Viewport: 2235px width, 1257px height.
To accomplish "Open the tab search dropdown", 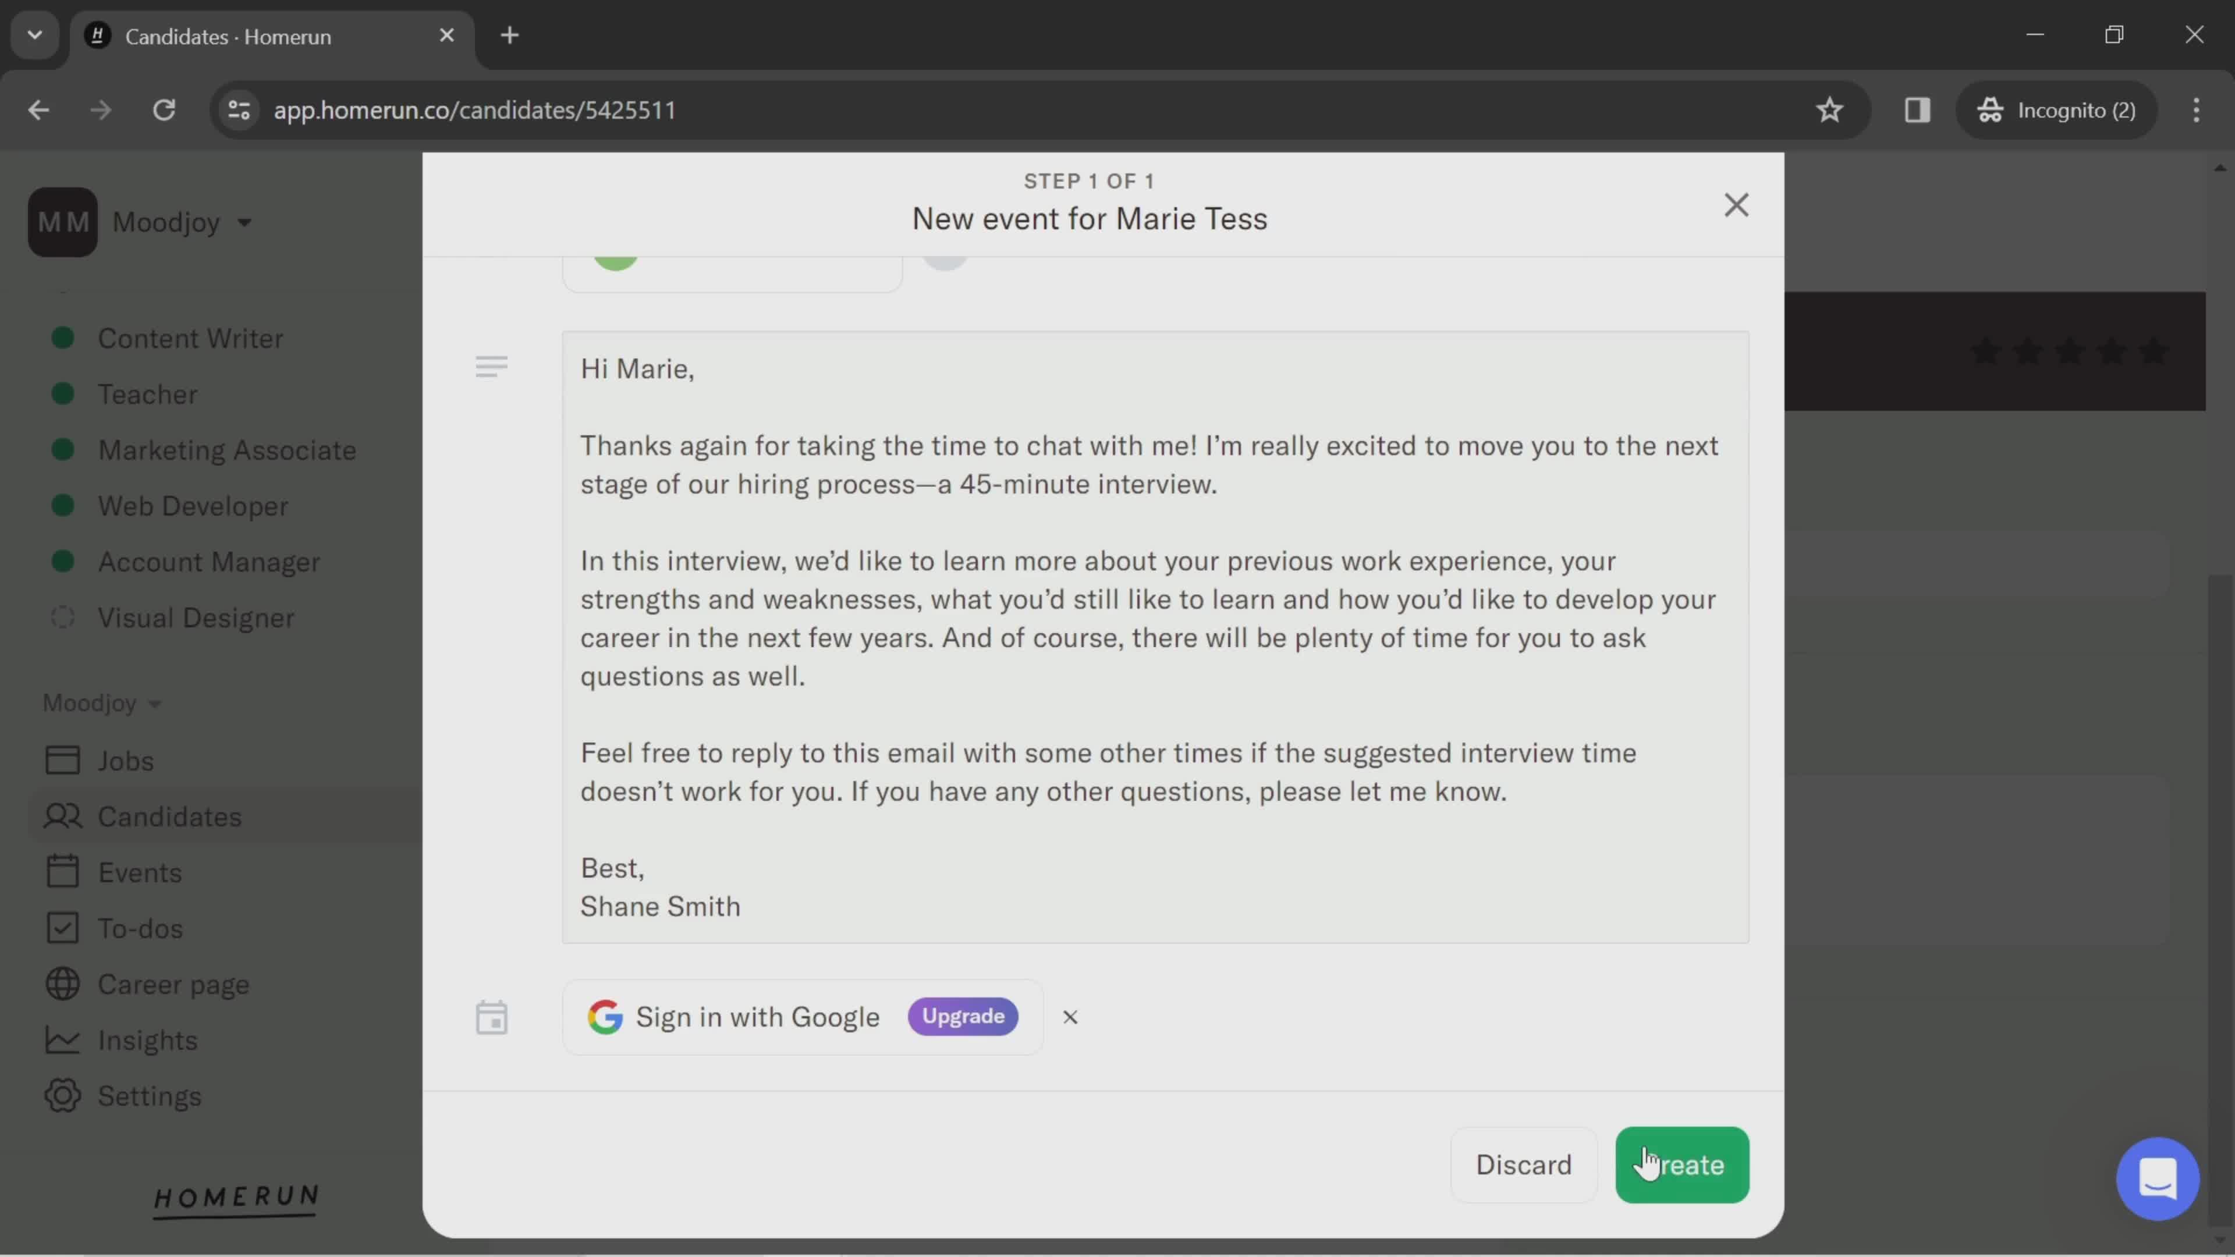I will pyautogui.click(x=35, y=35).
